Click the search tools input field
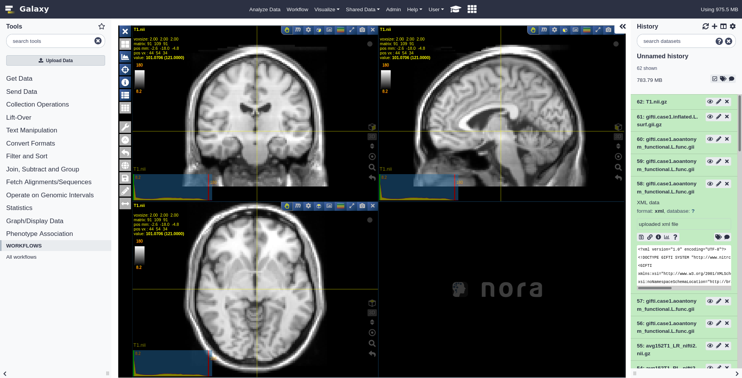742x378 pixels. [50, 41]
